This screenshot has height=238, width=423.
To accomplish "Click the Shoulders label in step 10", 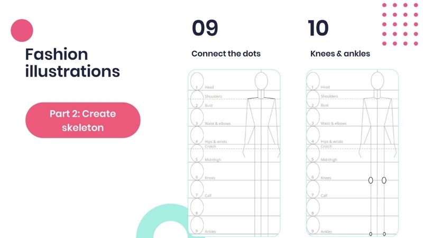I will tap(329, 96).
